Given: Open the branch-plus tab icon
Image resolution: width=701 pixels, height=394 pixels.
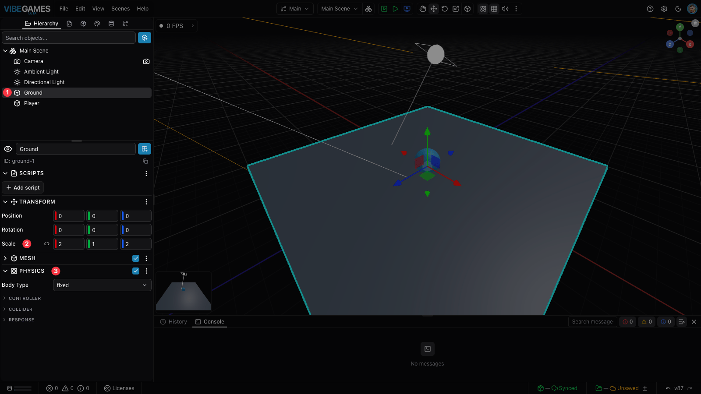Looking at the screenshot, I should [125, 24].
